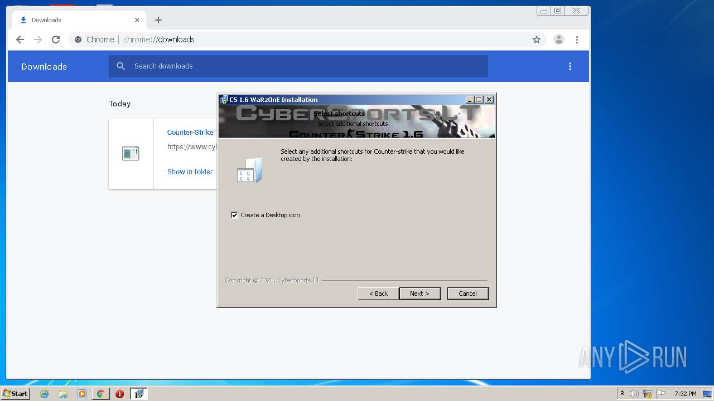Click the Next button in installer
The image size is (714, 401).
coord(419,294)
